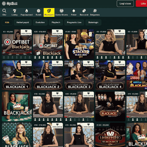This screenshot has width=147, height=147.
Task: Select the highlighted Blackjack tab
Action: pyautogui.click(x=49, y=12)
